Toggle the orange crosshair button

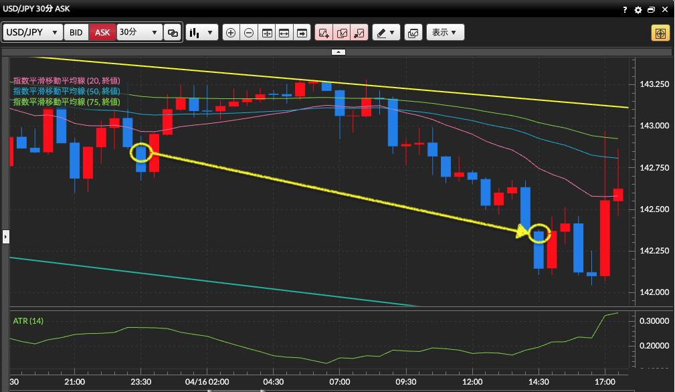point(660,33)
